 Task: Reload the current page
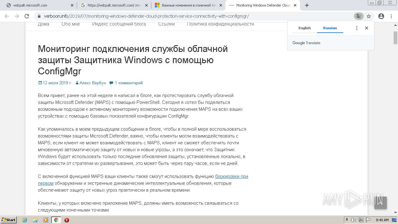[27, 16]
